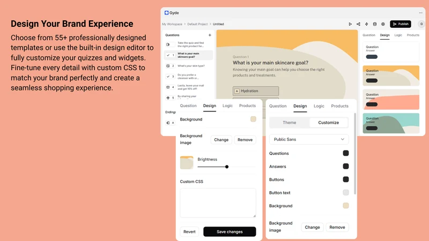Image resolution: width=429 pixels, height=241 pixels.
Task: Select Design tab in Customize panel
Action: pos(300,106)
